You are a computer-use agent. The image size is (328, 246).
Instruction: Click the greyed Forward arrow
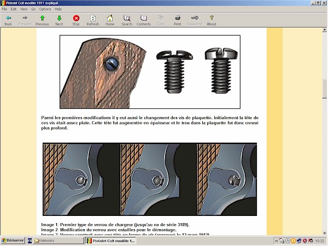(x=25, y=20)
